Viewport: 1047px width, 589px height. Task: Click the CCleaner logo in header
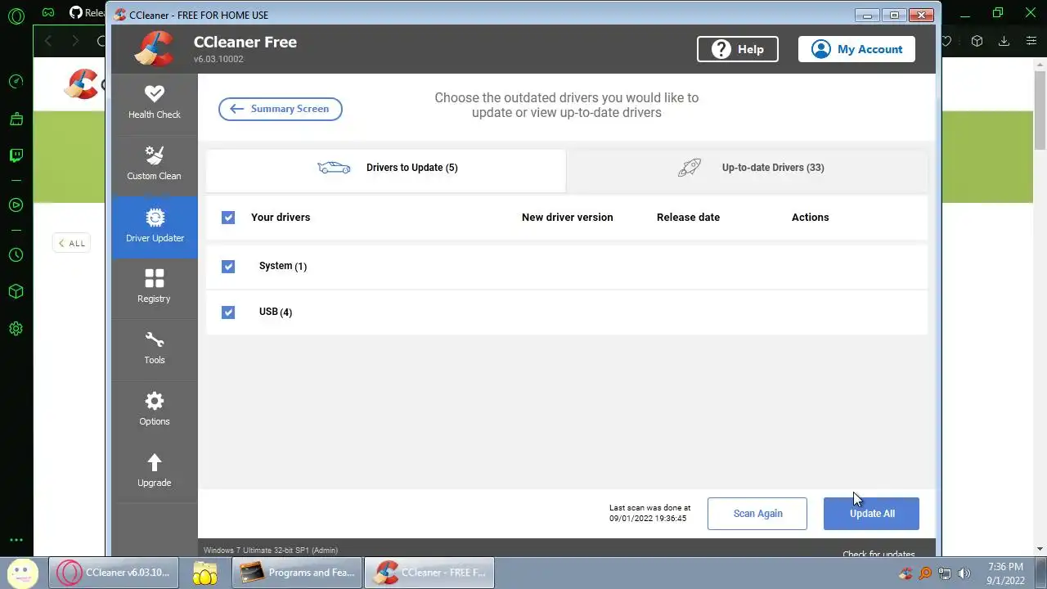[x=155, y=48]
